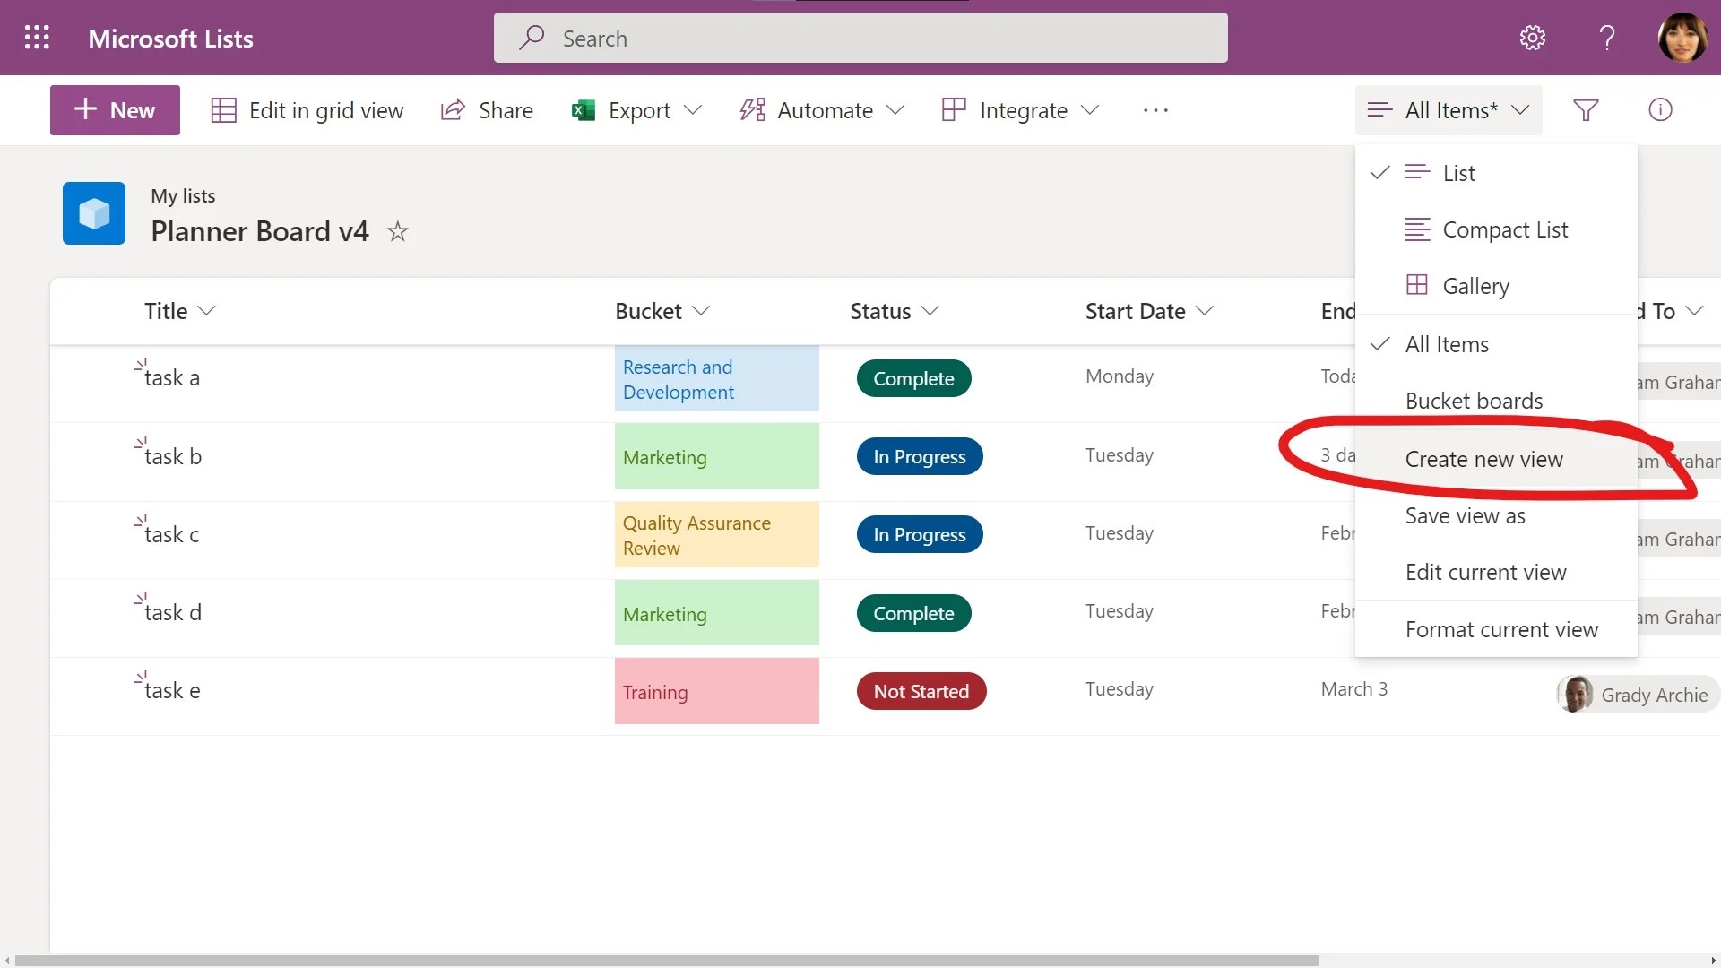Click the Planner Board v4 list icon
Screen dimensions: 1721x968
click(94, 213)
